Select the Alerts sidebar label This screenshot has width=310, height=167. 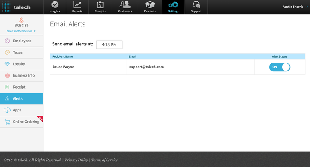pyautogui.click(x=18, y=99)
